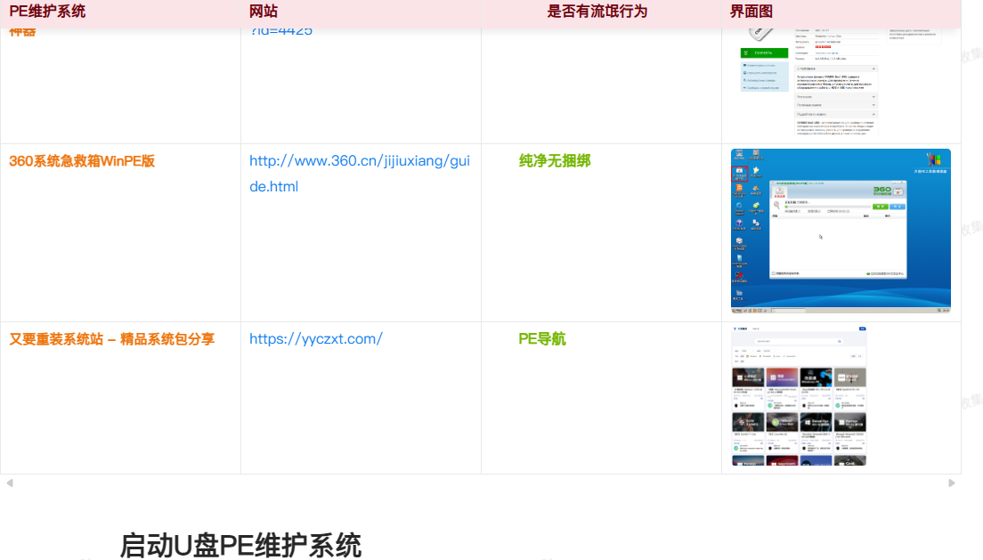Open the https://yyczxt.com/ link

(x=315, y=339)
